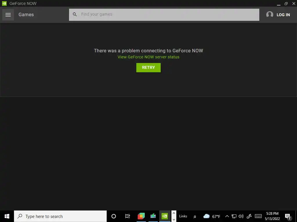297x222 pixels.
Task: Open Cortana circle icon
Action: [114, 216]
